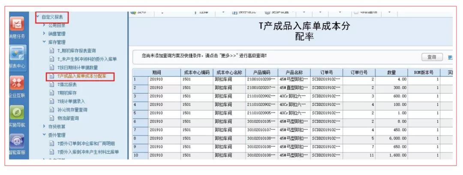The height and width of the screenshot is (175, 463).
Task: Click order line number 11 in row 10
Action: (x=359, y=155)
